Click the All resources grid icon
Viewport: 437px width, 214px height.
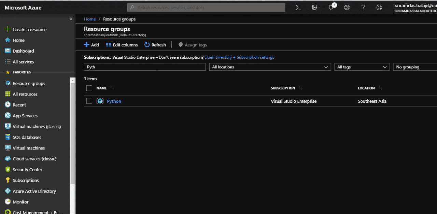pos(8,94)
